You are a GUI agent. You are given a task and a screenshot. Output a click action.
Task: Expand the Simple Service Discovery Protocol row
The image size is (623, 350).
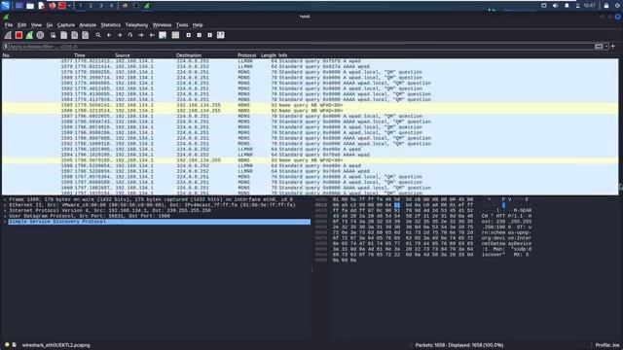[x=5, y=222]
